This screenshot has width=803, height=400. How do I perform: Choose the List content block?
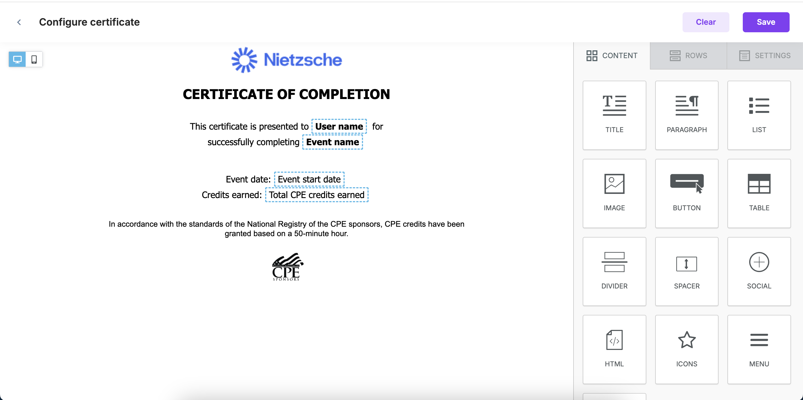click(x=759, y=115)
